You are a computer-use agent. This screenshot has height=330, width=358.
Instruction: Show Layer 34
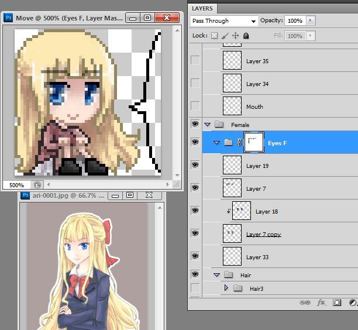tap(195, 83)
